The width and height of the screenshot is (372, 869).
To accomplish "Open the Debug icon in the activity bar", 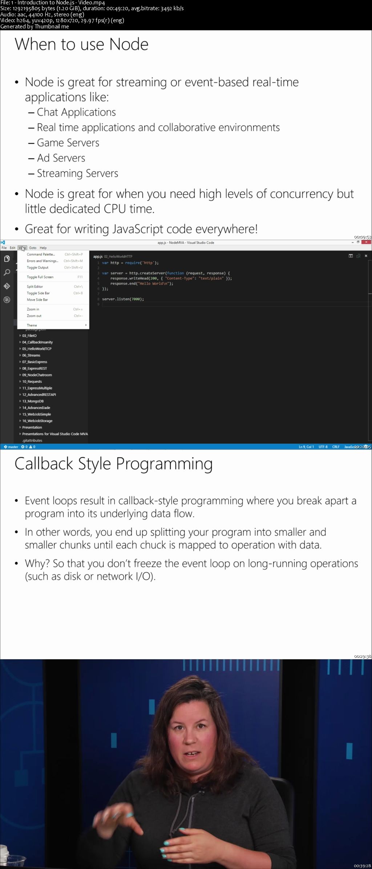I will [x=7, y=300].
